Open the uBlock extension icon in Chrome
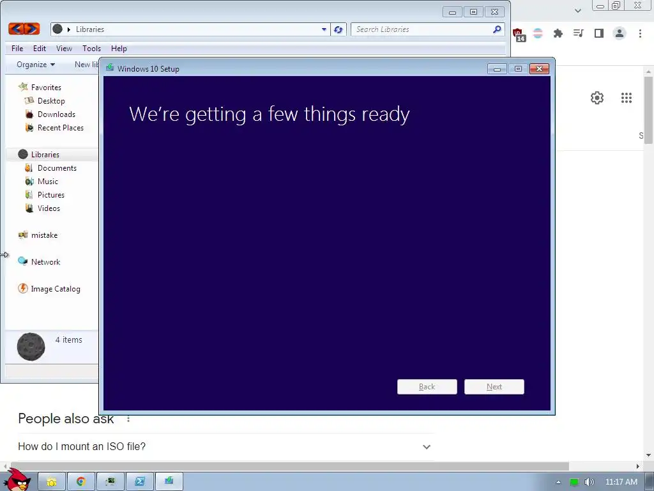This screenshot has height=491, width=654. [519, 35]
